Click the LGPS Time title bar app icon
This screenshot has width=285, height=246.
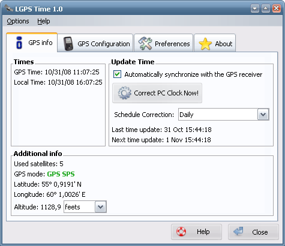(8, 8)
